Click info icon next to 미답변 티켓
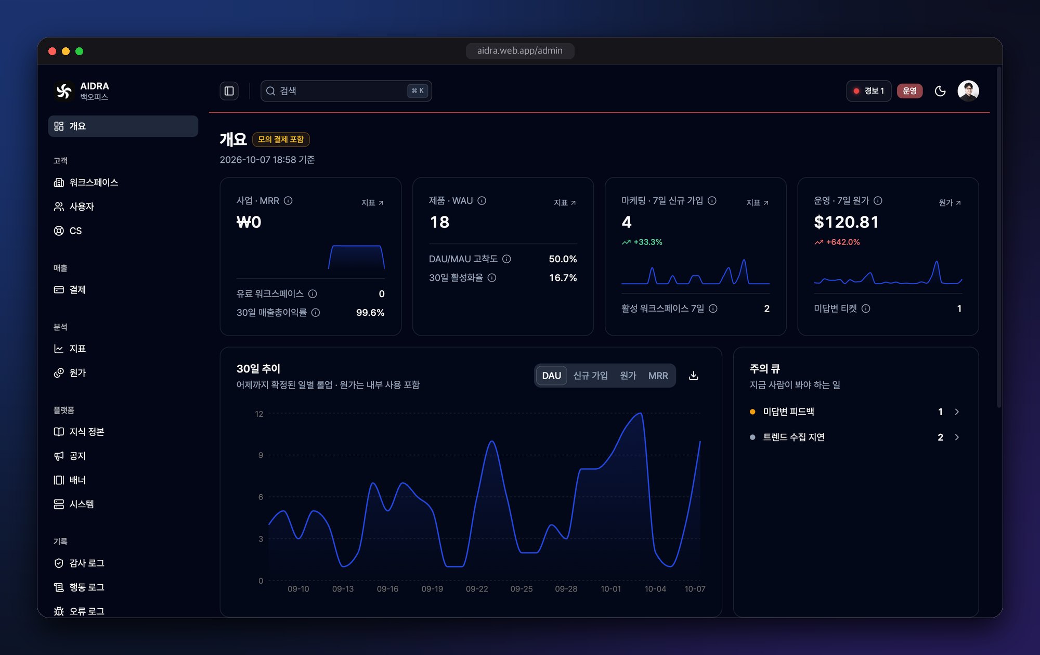This screenshot has height=655, width=1040. pyautogui.click(x=866, y=309)
